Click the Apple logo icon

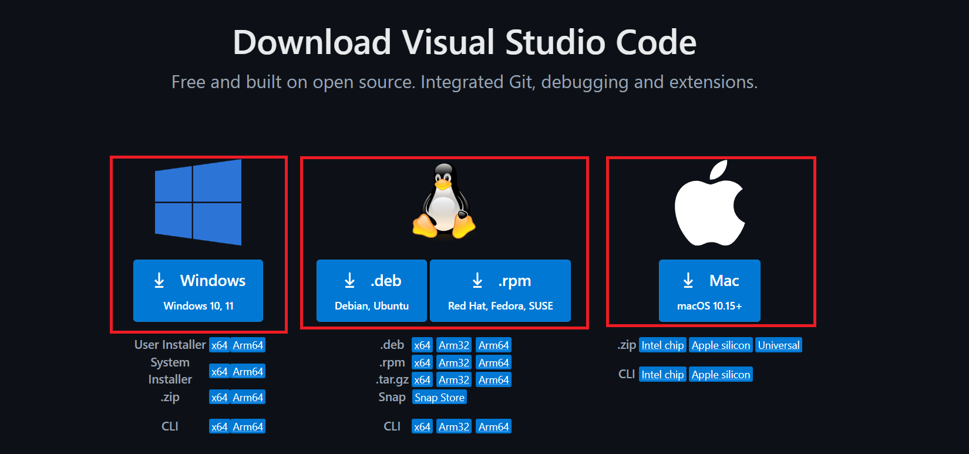[x=709, y=203]
